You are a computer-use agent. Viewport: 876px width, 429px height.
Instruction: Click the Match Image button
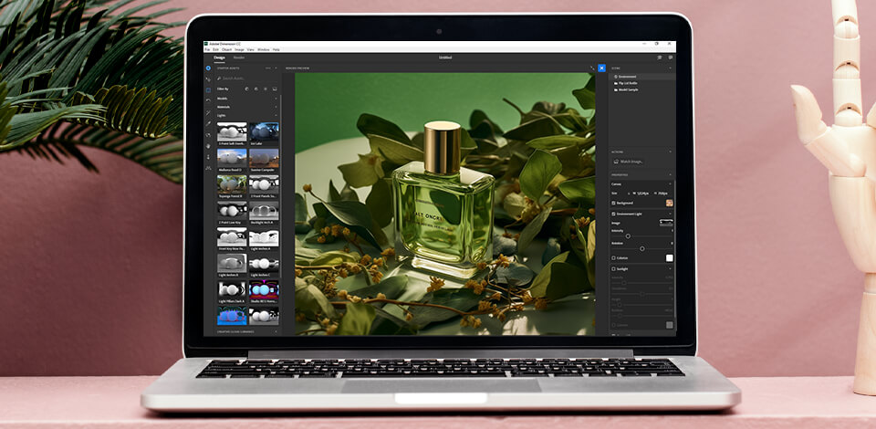(629, 162)
